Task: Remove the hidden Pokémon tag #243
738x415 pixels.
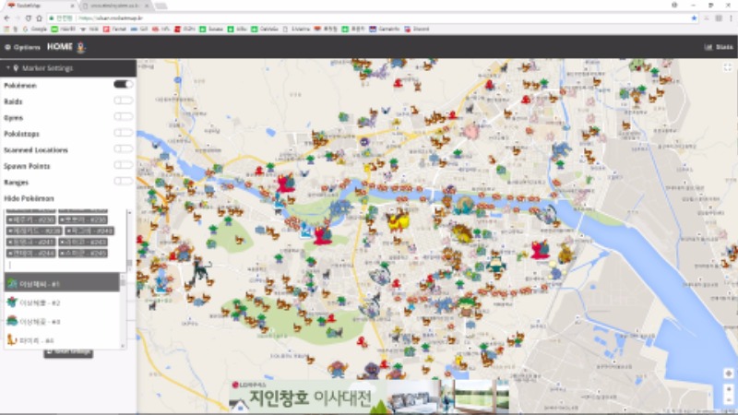Action: [x=63, y=243]
